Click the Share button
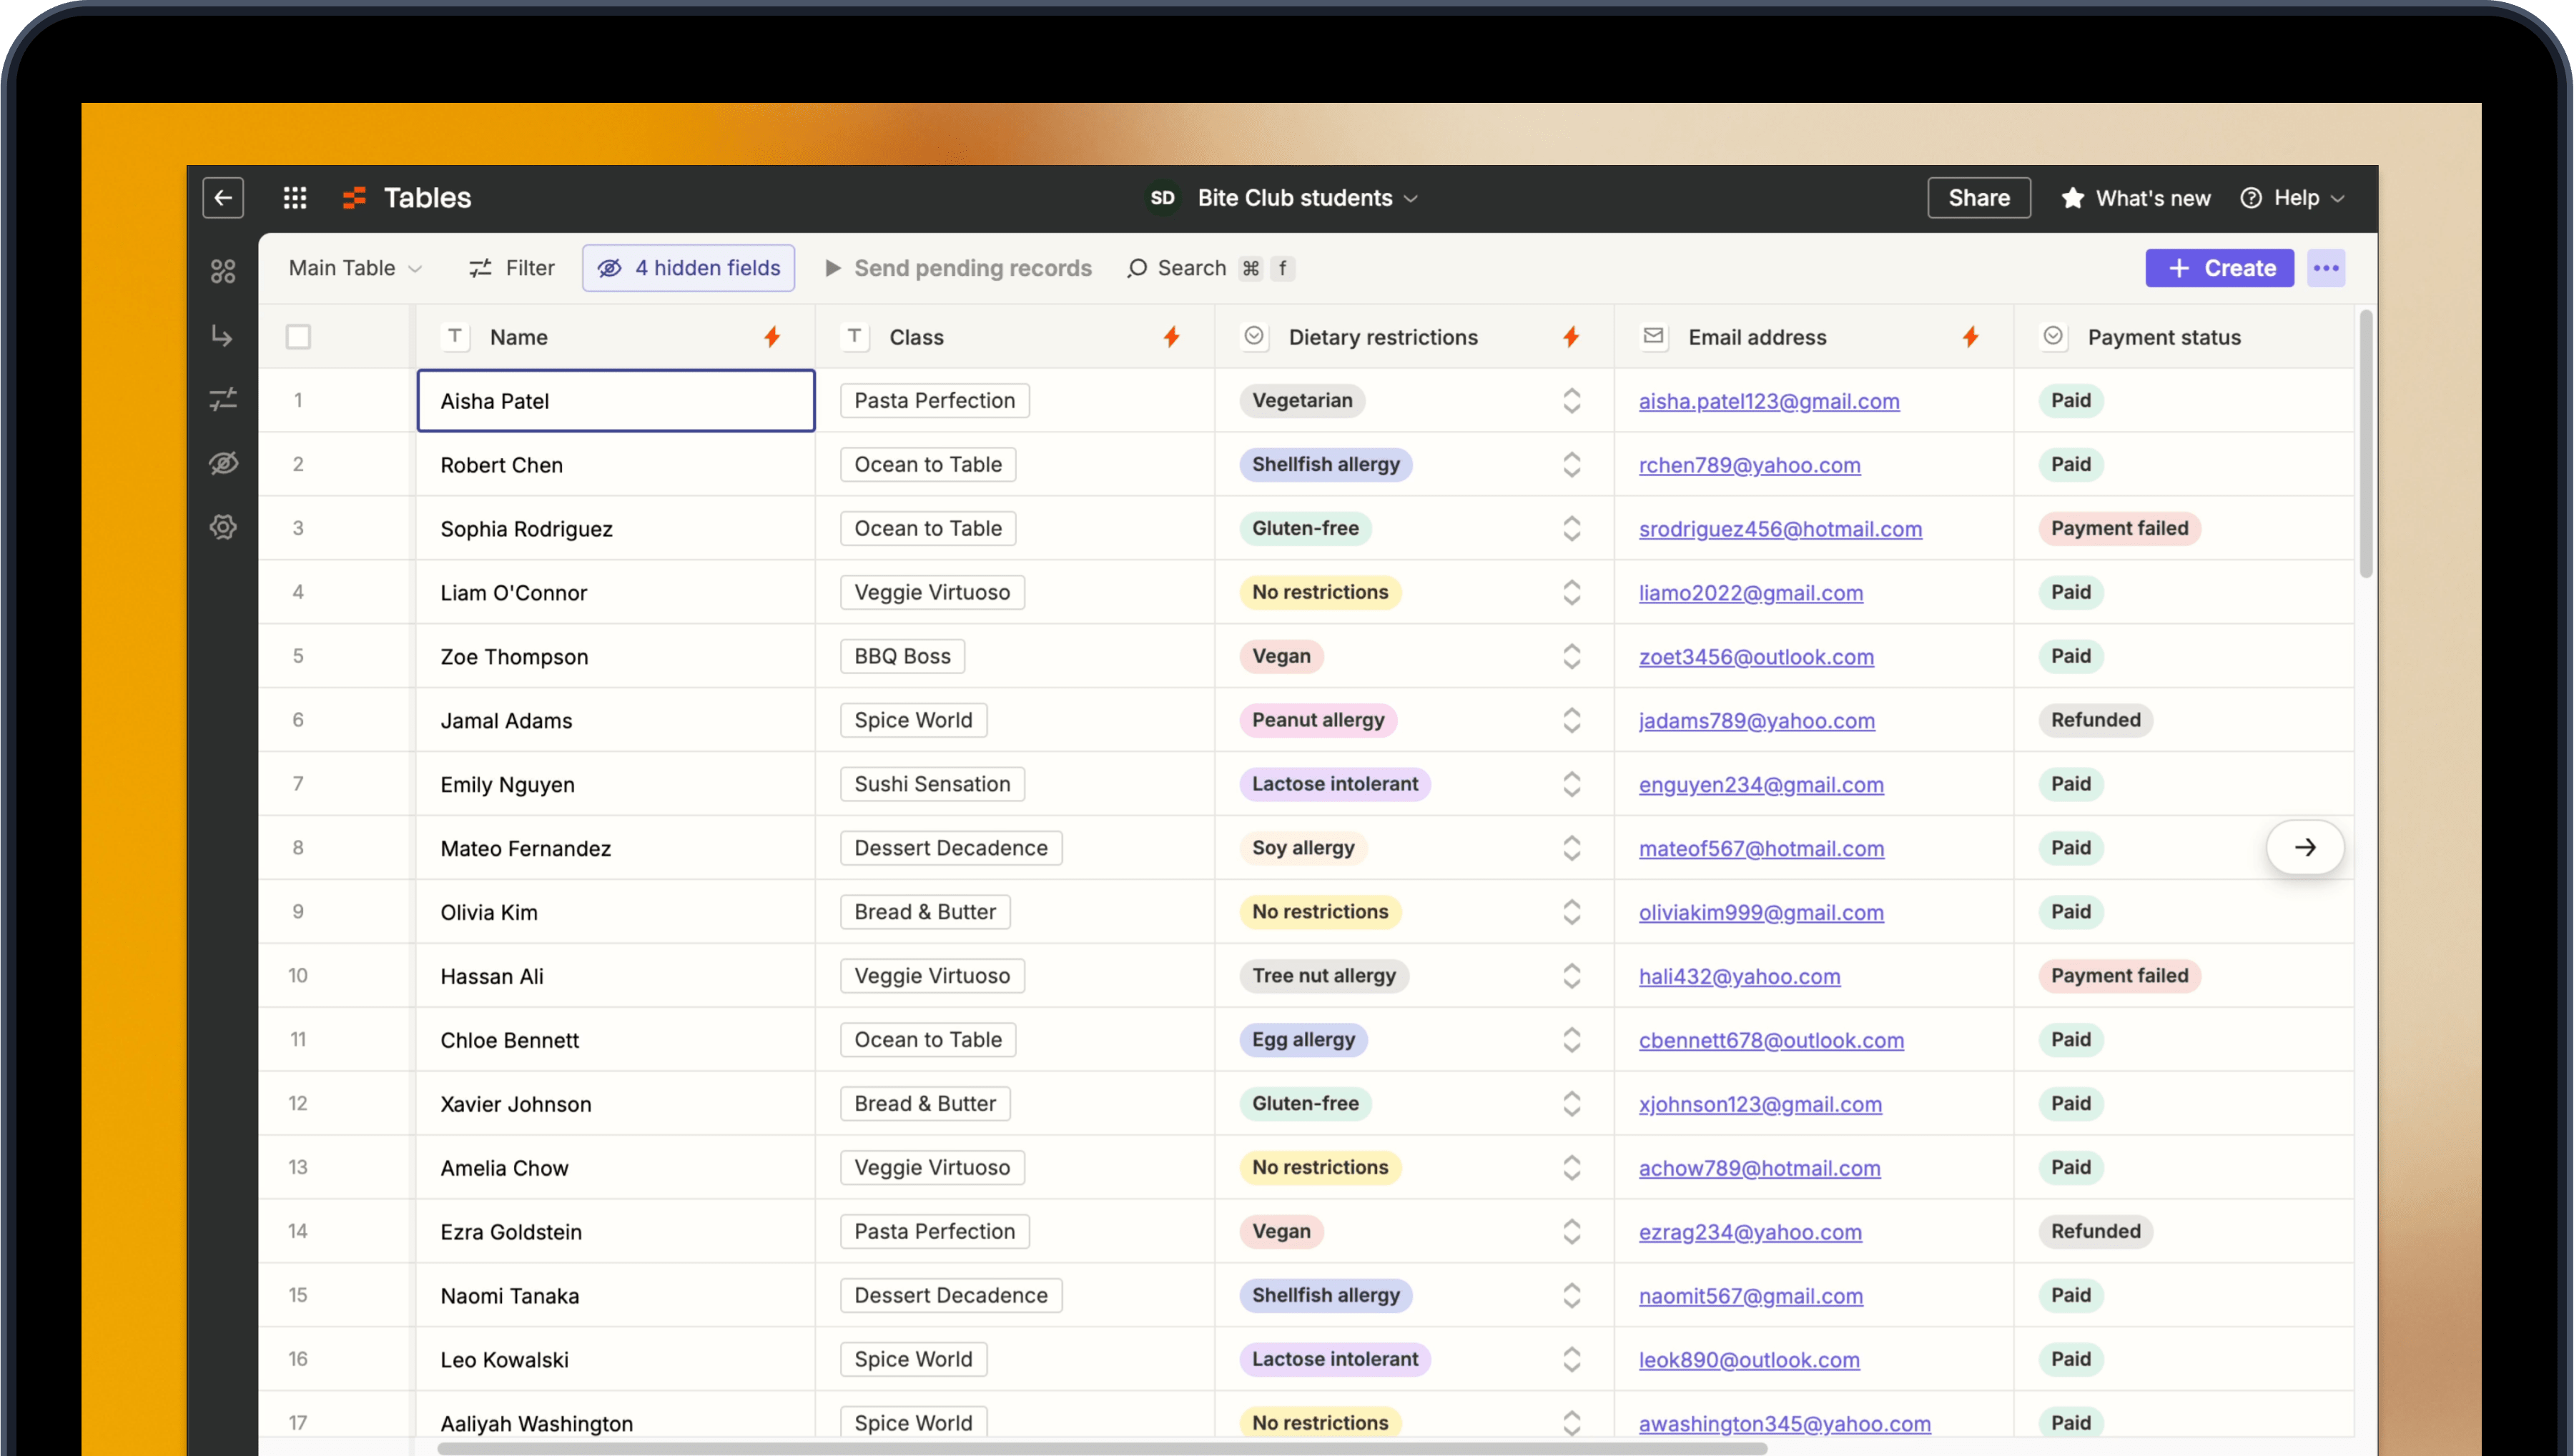This screenshot has height=1456, width=2574. pos(1978,198)
